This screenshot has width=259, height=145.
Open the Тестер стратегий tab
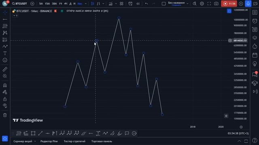(74, 141)
